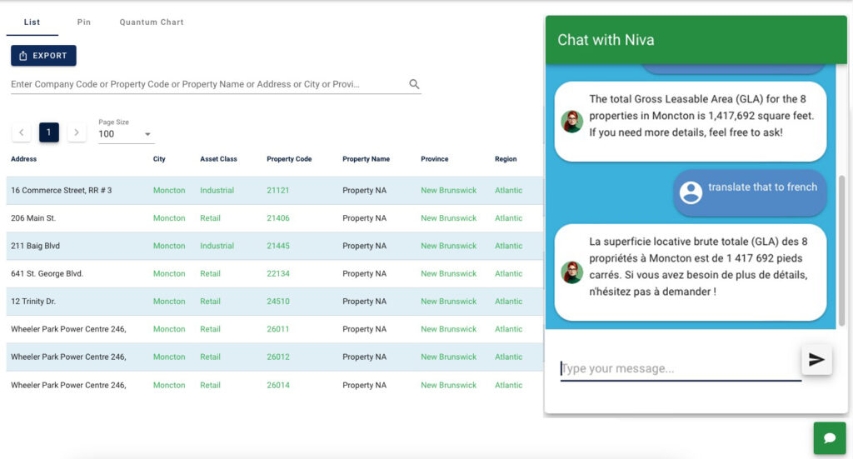The height and width of the screenshot is (459, 853).
Task: Open property code 21121 link
Action: 278,190
